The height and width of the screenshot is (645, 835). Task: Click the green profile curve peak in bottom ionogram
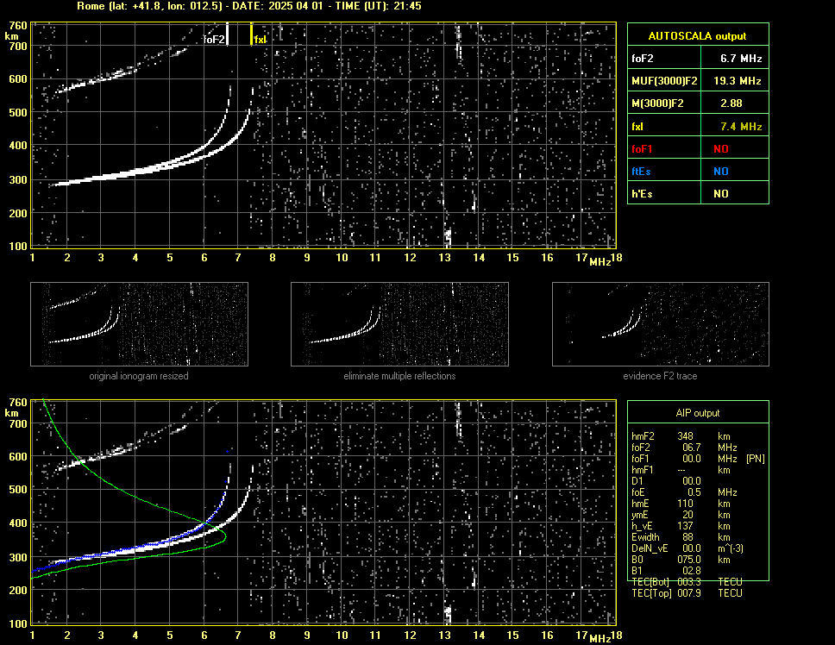225,535
